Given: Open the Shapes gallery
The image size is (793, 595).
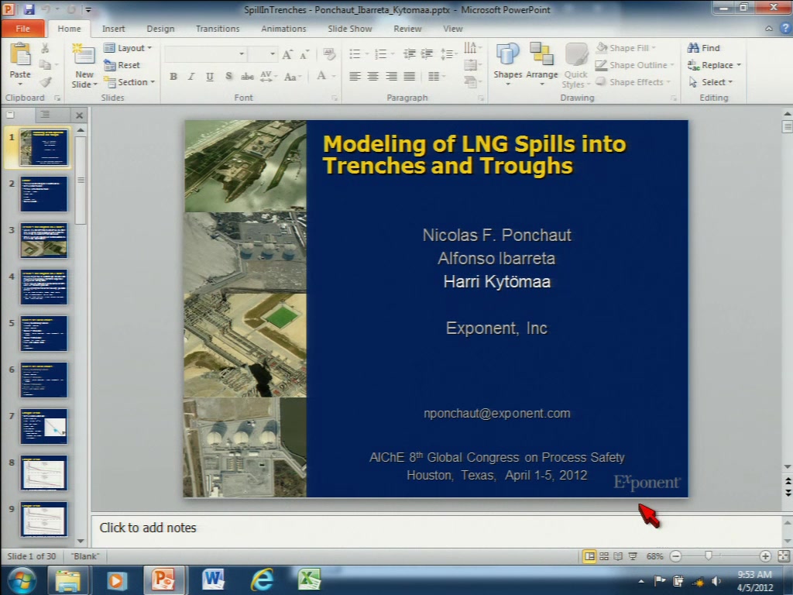Looking at the screenshot, I should [x=507, y=65].
